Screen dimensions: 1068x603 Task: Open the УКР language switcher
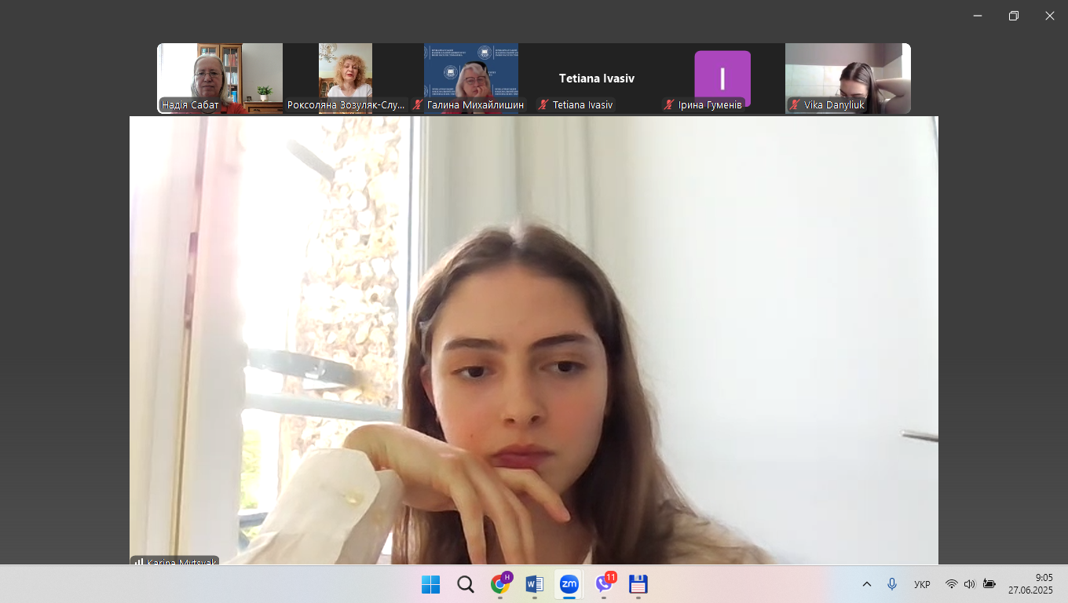tap(922, 584)
